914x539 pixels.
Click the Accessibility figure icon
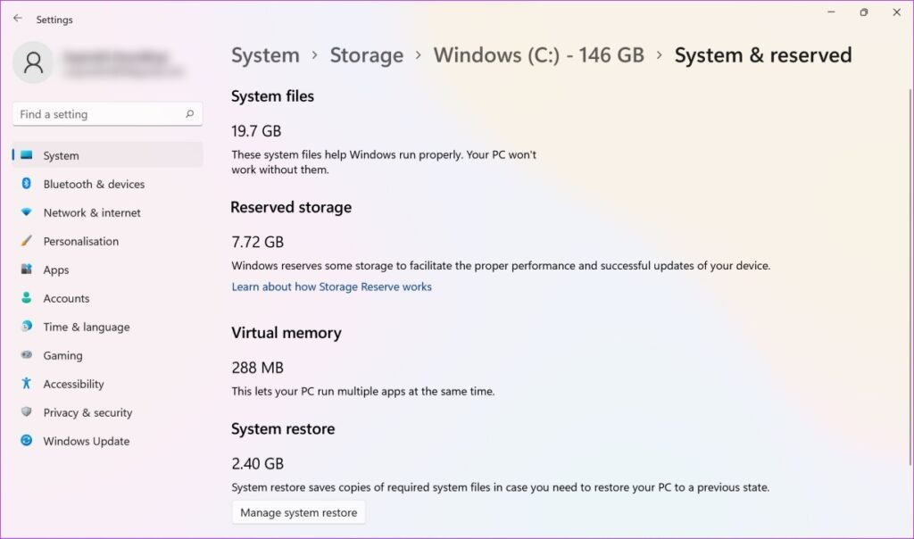pyautogui.click(x=26, y=384)
